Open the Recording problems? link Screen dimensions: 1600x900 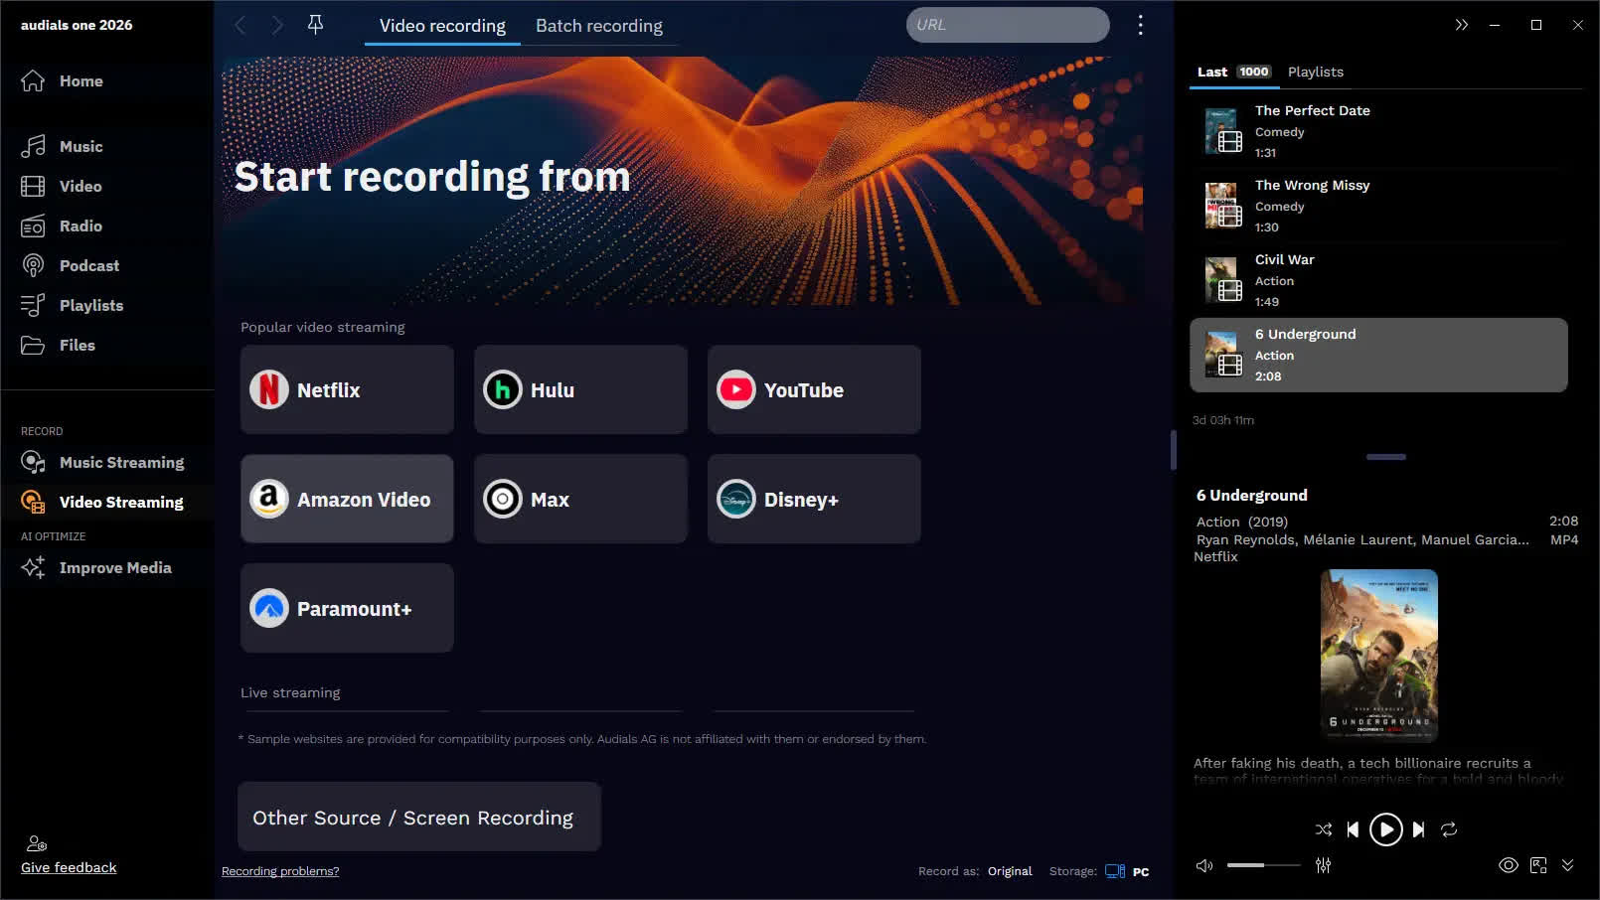[280, 871]
